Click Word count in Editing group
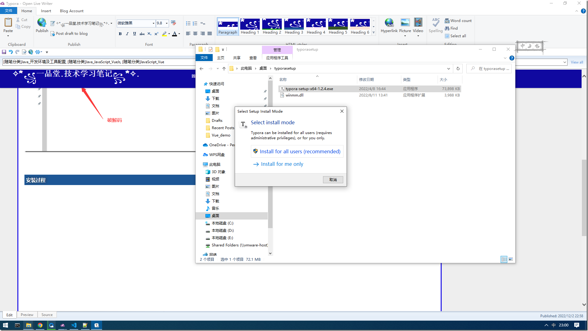 (x=458, y=21)
